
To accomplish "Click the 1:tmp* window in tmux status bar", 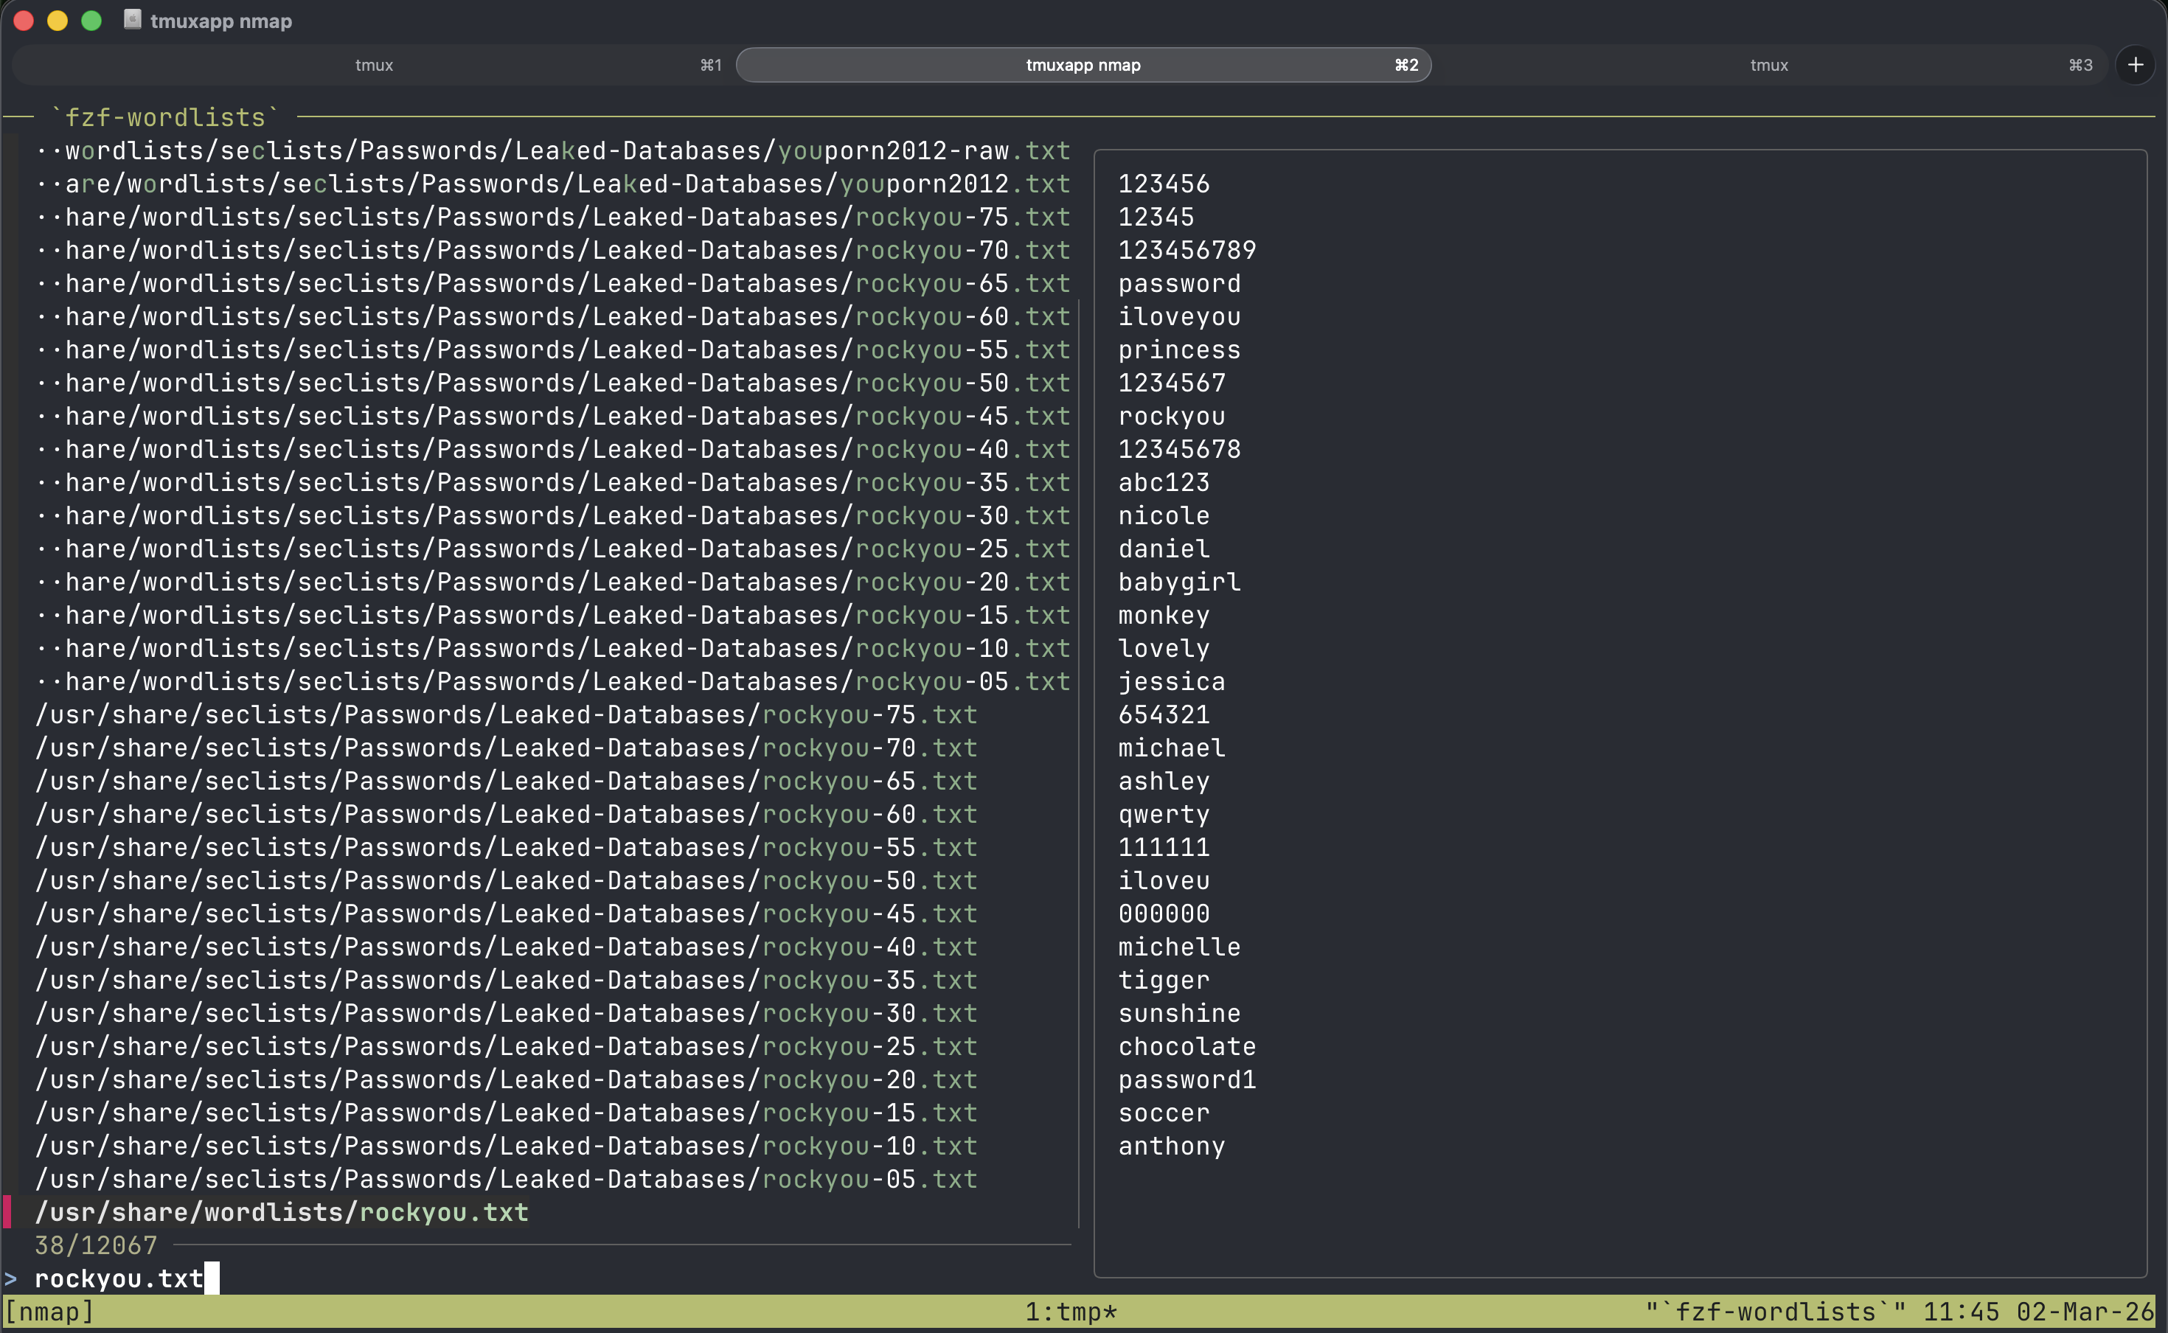I will pos(1070,1312).
